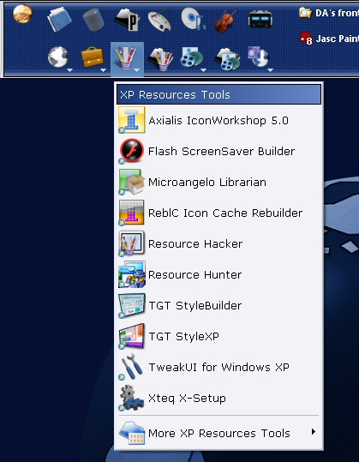
Task: Click the Microangelo Librarian box icon
Action: pos(131,182)
